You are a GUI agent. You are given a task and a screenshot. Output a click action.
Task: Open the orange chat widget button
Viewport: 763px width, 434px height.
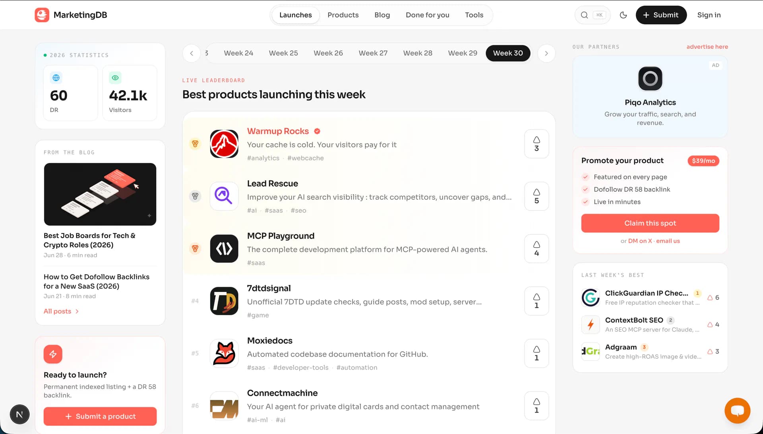pos(737,411)
